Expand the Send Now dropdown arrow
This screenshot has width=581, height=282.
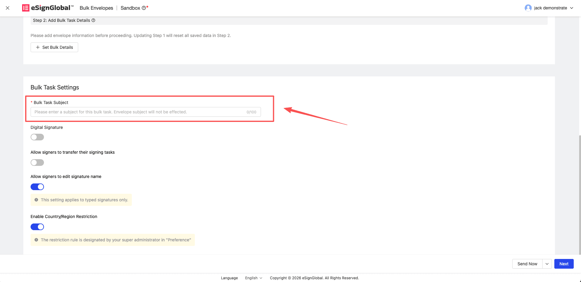[547, 264]
